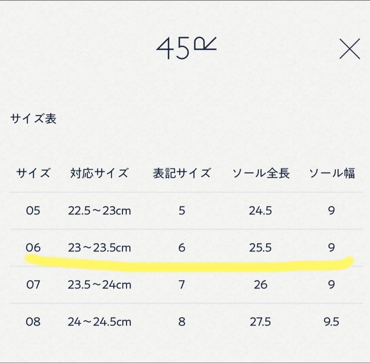Click the yellow highlight line under size 06
This screenshot has height=363, width=370.
click(188, 264)
